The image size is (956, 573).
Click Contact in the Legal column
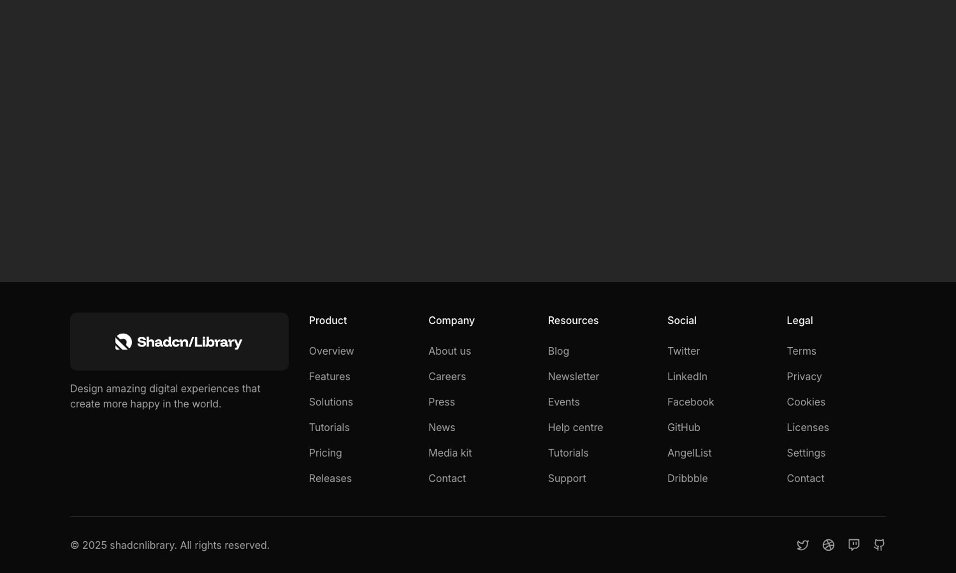[x=805, y=478]
